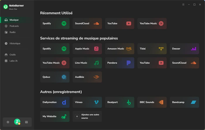
Task: Click the Amazon Music logo icon
Action: click(x=129, y=48)
